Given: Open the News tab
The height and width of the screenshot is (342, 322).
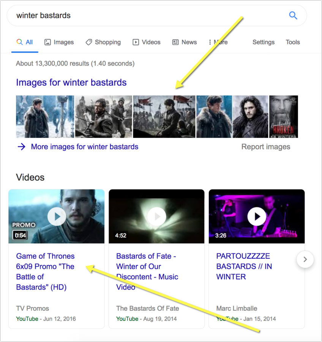Looking at the screenshot, I should pos(185,42).
